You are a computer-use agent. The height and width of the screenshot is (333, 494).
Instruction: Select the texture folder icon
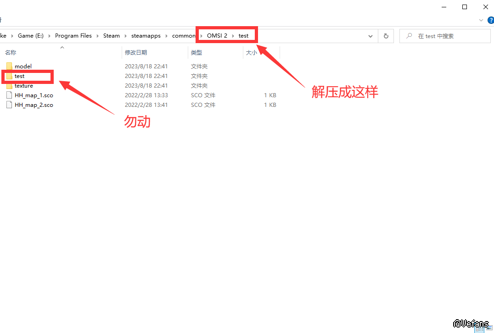(9, 86)
